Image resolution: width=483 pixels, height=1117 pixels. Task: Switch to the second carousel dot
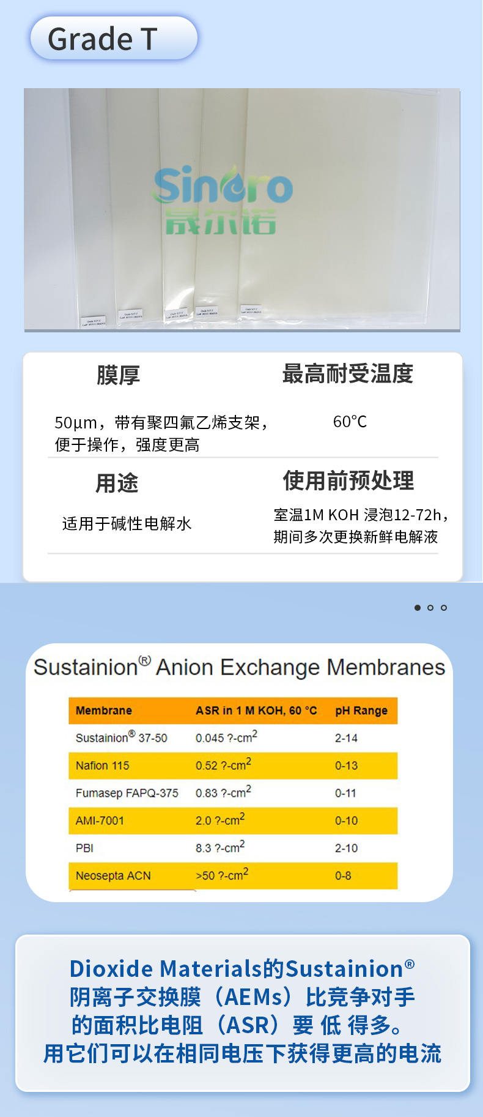tap(430, 608)
